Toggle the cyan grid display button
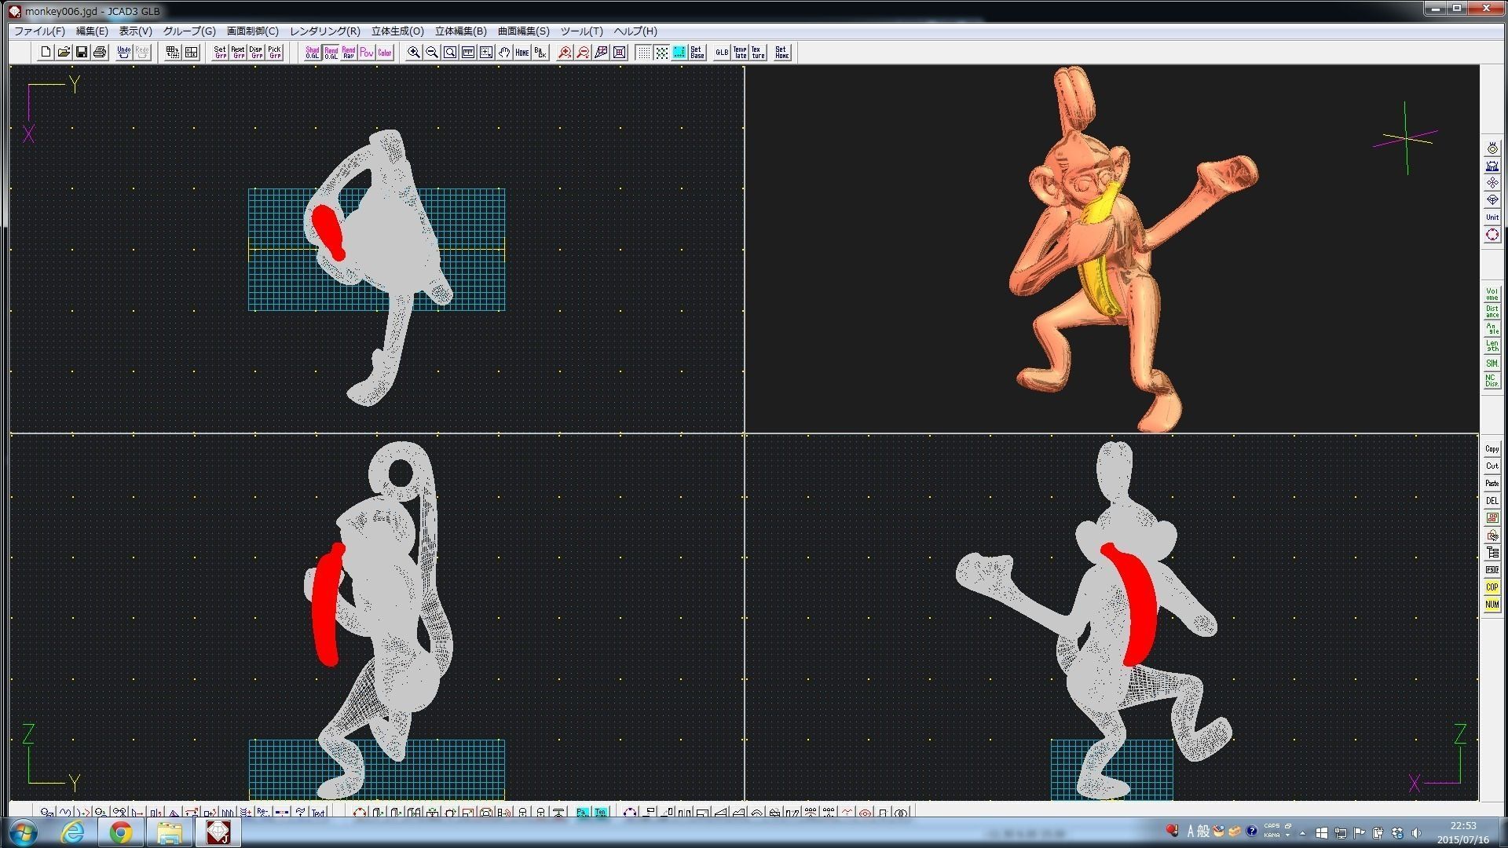This screenshot has height=848, width=1508. tap(679, 53)
